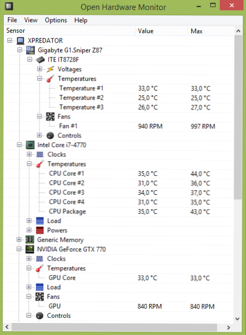
Task: Select the CPU Package temperature row
Action: coord(119,211)
